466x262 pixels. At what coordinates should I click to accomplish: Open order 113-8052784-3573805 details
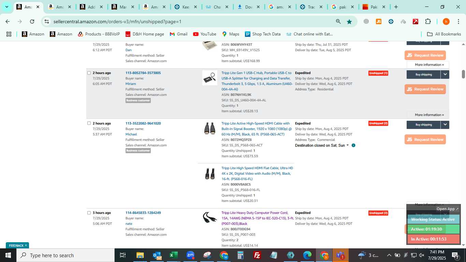point(143,73)
